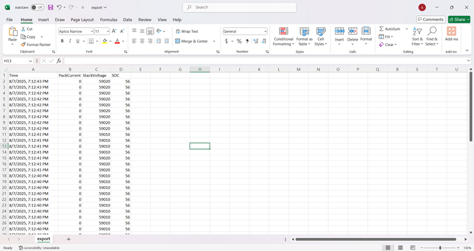Switch to Page Break Preview view

(413, 247)
